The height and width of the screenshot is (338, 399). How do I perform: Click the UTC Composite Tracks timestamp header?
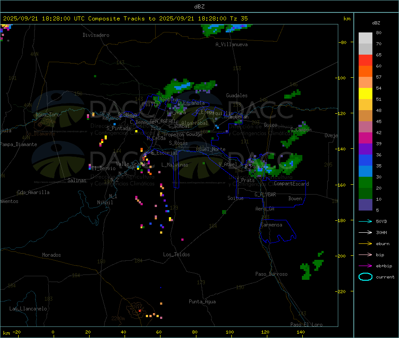(x=125, y=19)
